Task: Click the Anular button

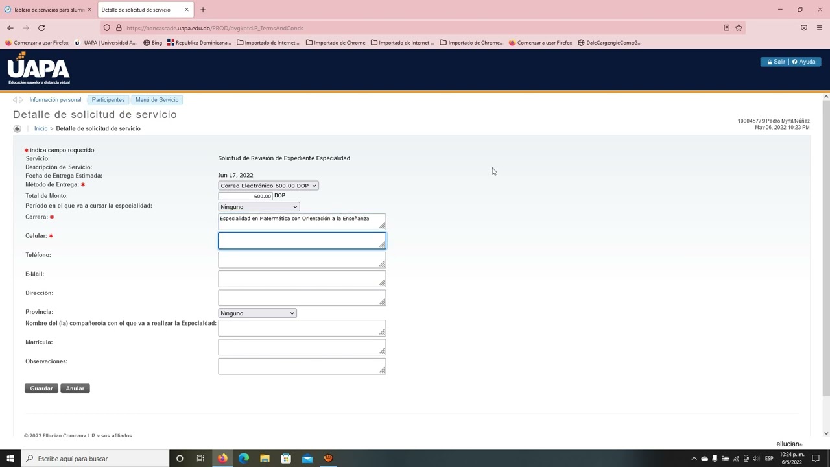Action: [75, 389]
